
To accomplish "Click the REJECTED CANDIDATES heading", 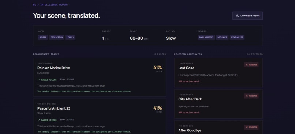I will coord(188,54).
